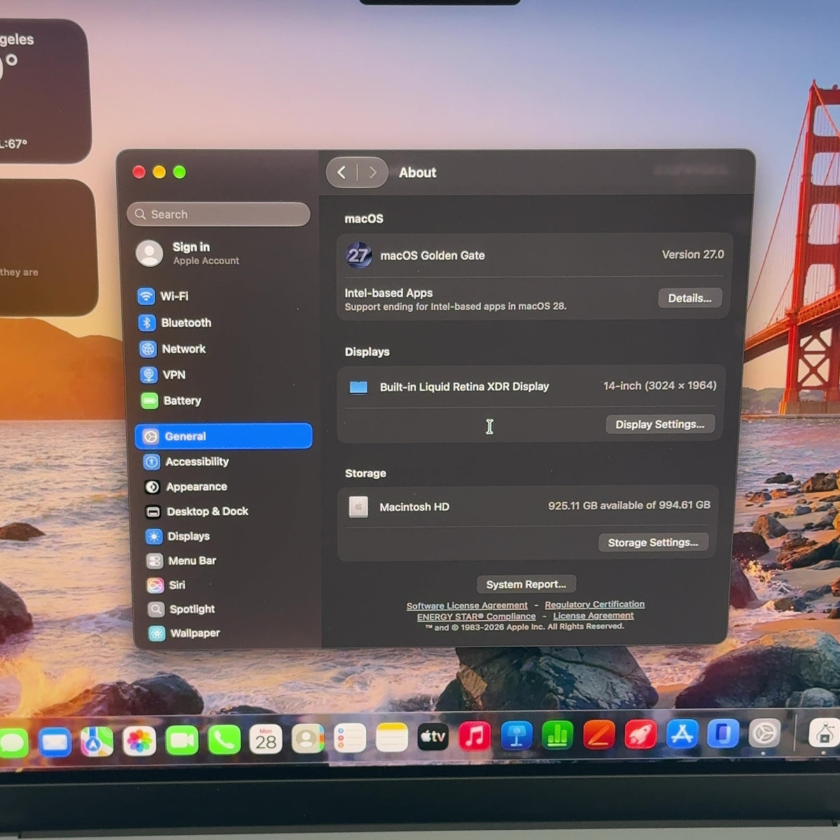Click the Built-in Liquid Retina XDR Display row
Screen dimensions: 840x840
coord(531,386)
